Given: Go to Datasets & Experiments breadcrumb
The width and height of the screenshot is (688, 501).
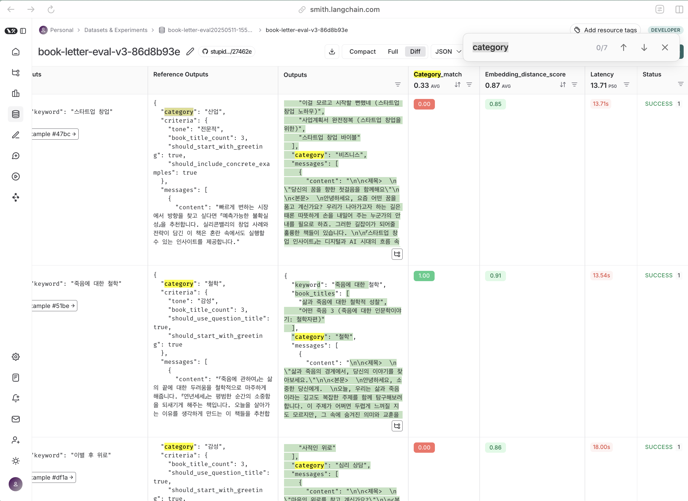Looking at the screenshot, I should [x=116, y=30].
